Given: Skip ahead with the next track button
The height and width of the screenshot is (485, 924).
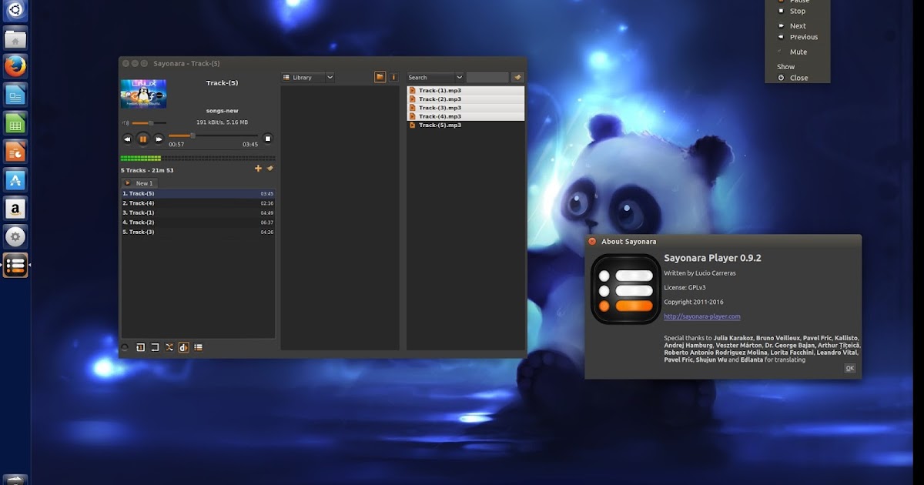Looking at the screenshot, I should pos(159,139).
